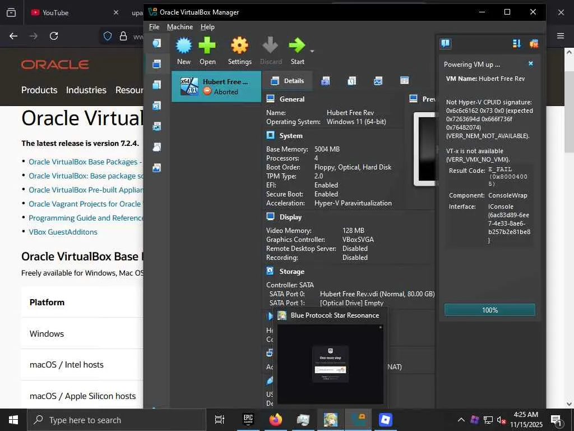
Task: Switch to the Details tab
Action: [x=288, y=81]
